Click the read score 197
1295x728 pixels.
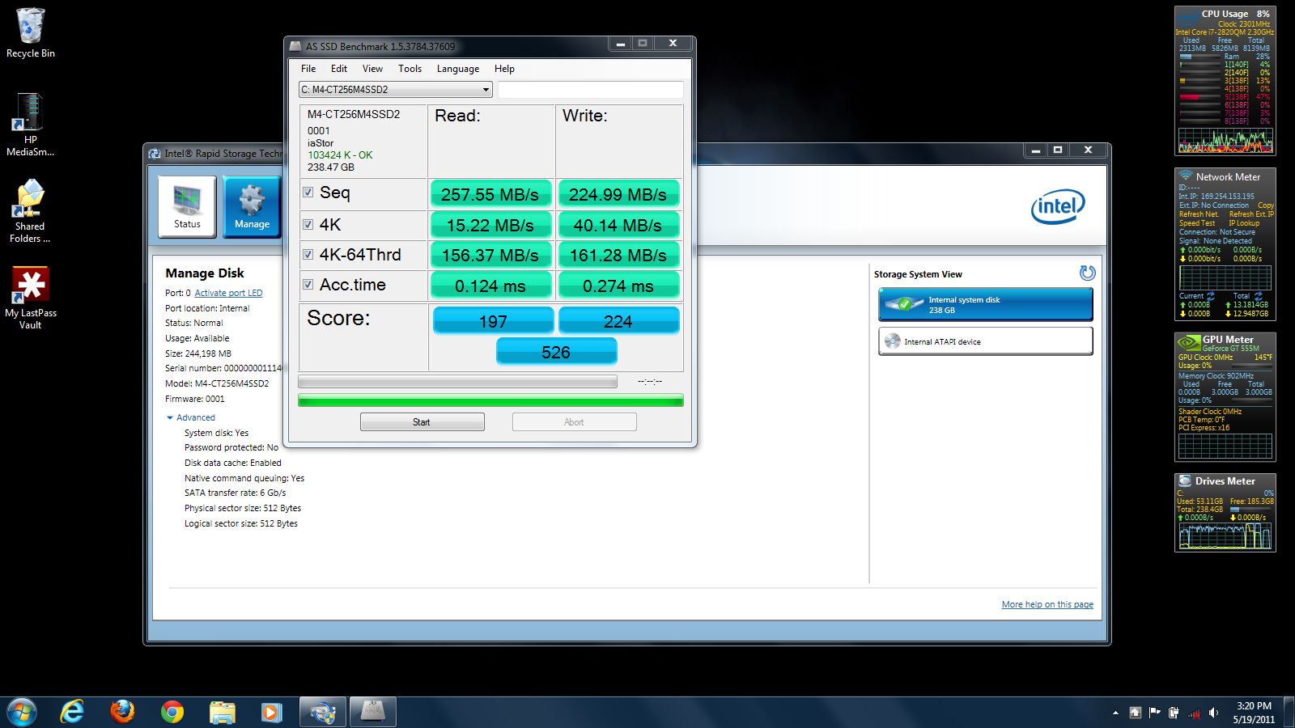tap(493, 320)
